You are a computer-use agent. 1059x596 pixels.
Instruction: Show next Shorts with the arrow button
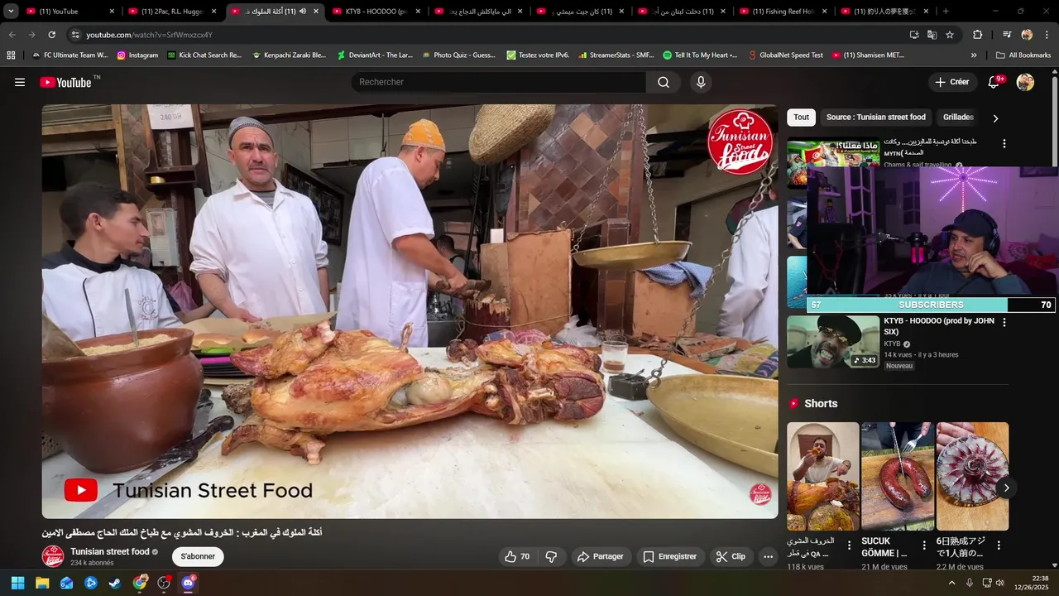point(1006,488)
